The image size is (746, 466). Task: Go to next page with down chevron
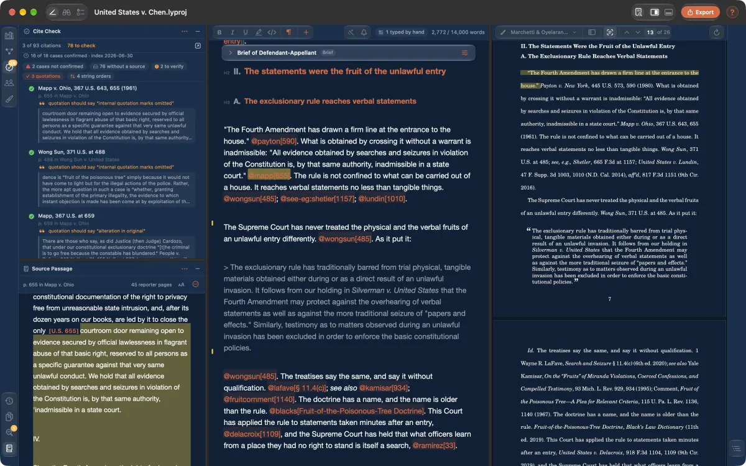click(x=638, y=32)
